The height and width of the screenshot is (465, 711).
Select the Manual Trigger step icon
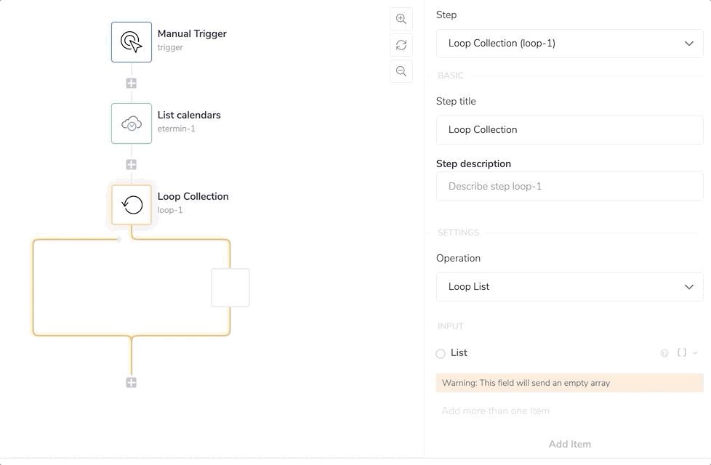(x=132, y=42)
